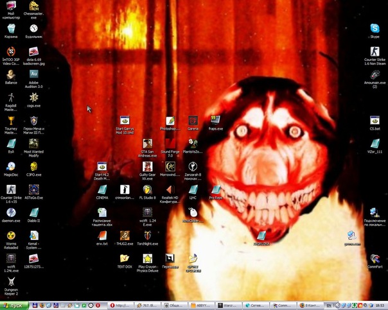Viewport: 388px width, 310px height.
Task: Open the cogs.exe desktop icon
Action: pyautogui.click(x=33, y=100)
